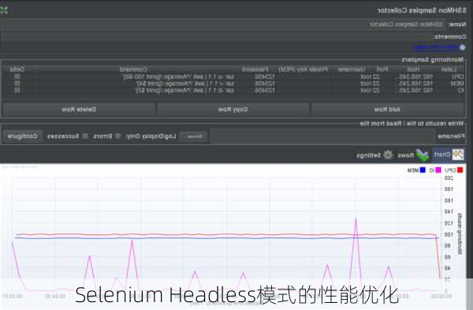Image resolution: width=473 pixels, height=310 pixels.
Task: Click the 123456 password cell in the IO row
Action: (265, 91)
